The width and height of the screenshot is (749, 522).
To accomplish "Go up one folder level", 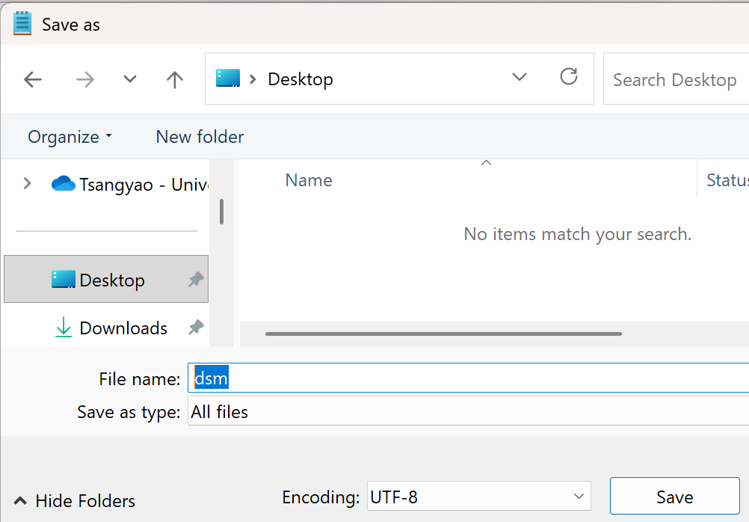I will [175, 79].
